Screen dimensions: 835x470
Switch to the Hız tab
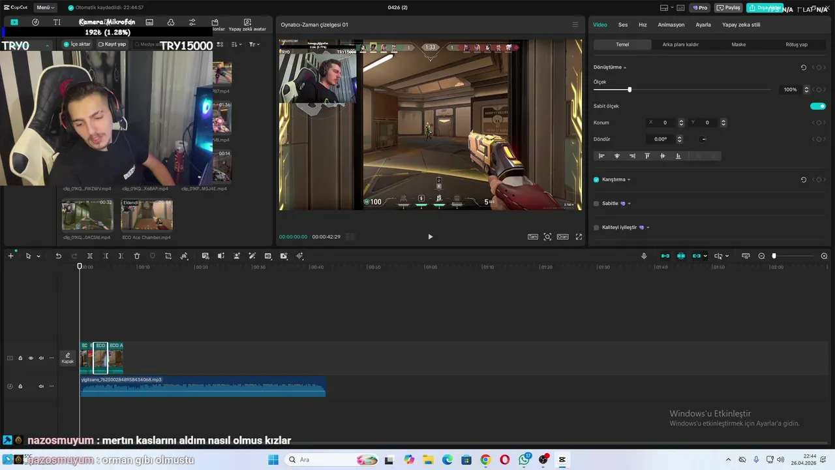(643, 25)
